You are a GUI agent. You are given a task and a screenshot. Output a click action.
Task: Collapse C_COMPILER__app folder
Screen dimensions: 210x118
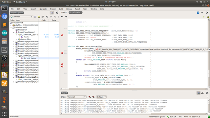[x=17, y=35]
